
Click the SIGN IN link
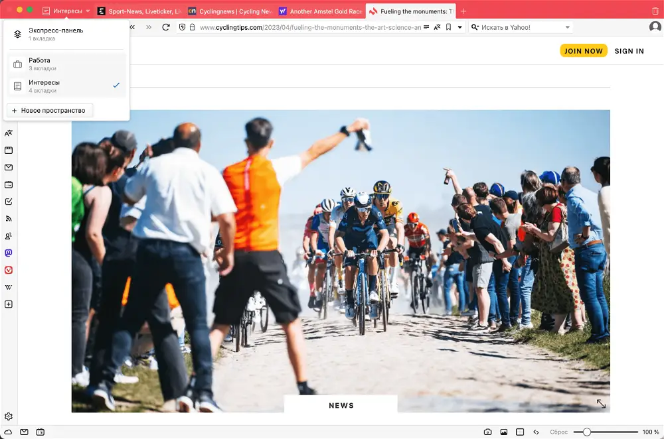click(x=629, y=51)
